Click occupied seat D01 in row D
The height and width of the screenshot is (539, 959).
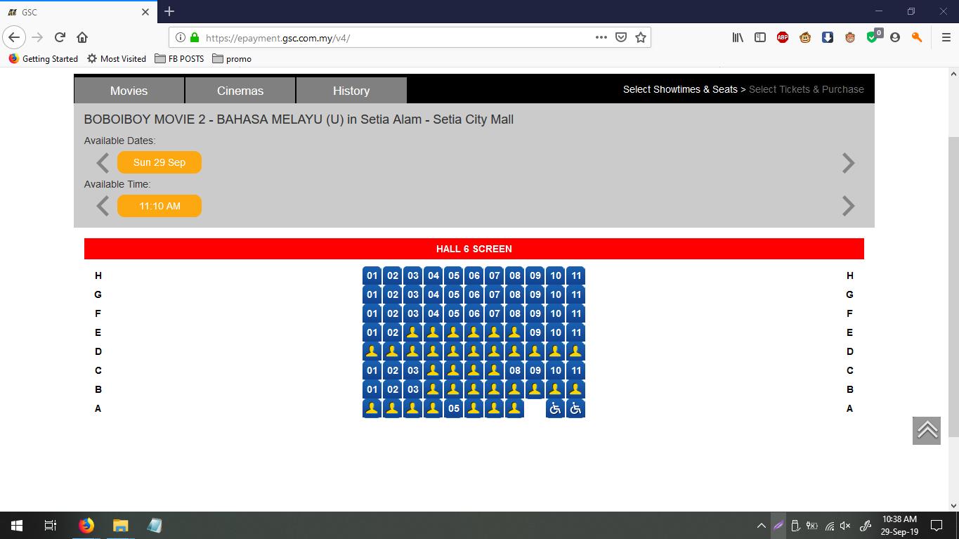[x=372, y=351]
